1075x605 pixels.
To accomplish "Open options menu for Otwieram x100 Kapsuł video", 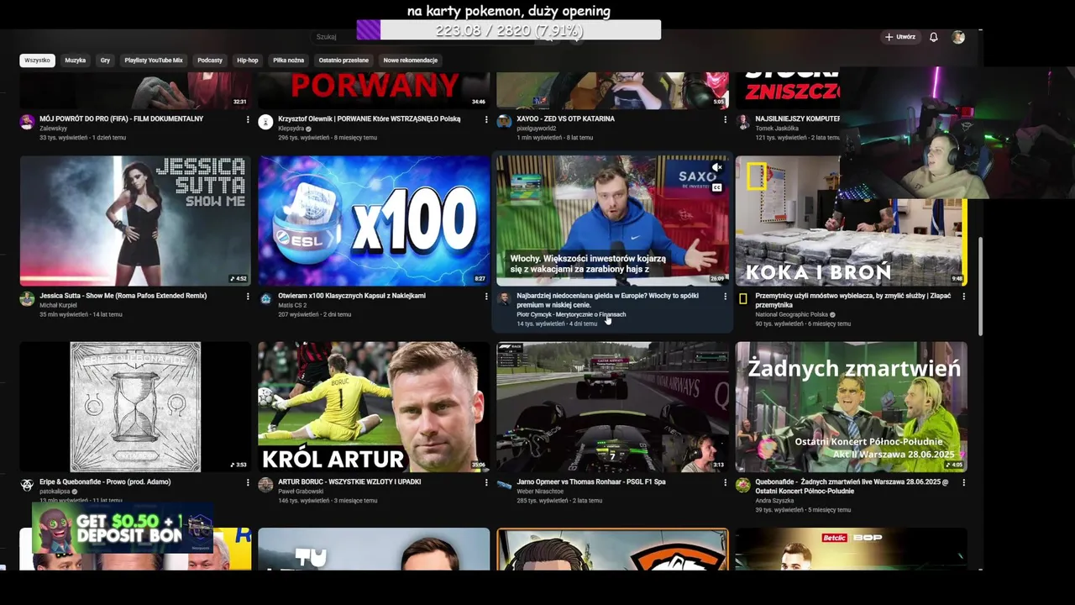I will (486, 297).
